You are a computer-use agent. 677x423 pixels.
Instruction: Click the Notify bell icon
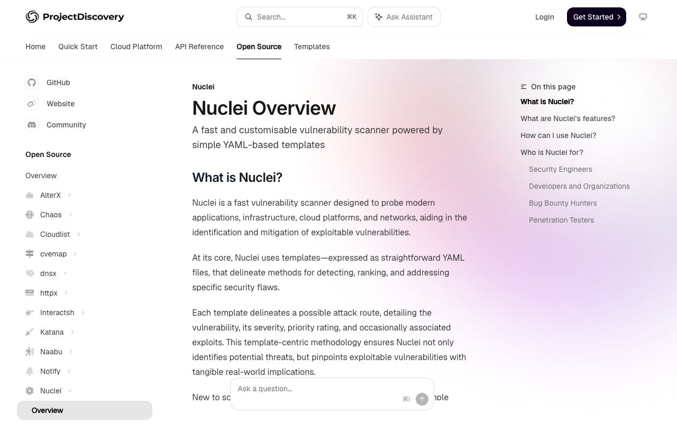(30, 371)
